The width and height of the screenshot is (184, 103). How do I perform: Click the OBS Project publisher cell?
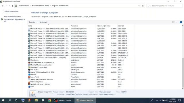click(x=75, y=70)
